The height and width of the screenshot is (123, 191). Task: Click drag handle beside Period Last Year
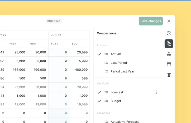click(x=106, y=71)
